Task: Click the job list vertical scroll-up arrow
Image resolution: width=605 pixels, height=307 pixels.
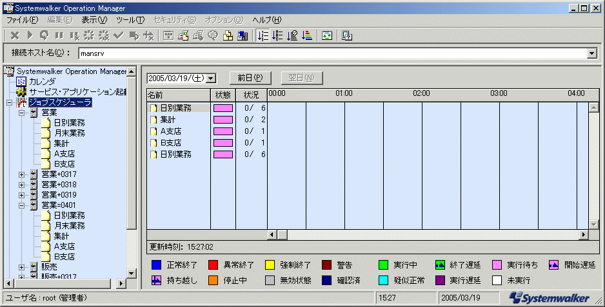Action: pyautogui.click(x=594, y=107)
